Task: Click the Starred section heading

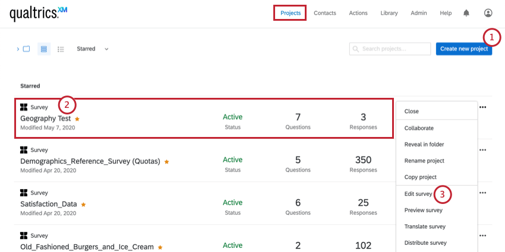Action: (30, 86)
